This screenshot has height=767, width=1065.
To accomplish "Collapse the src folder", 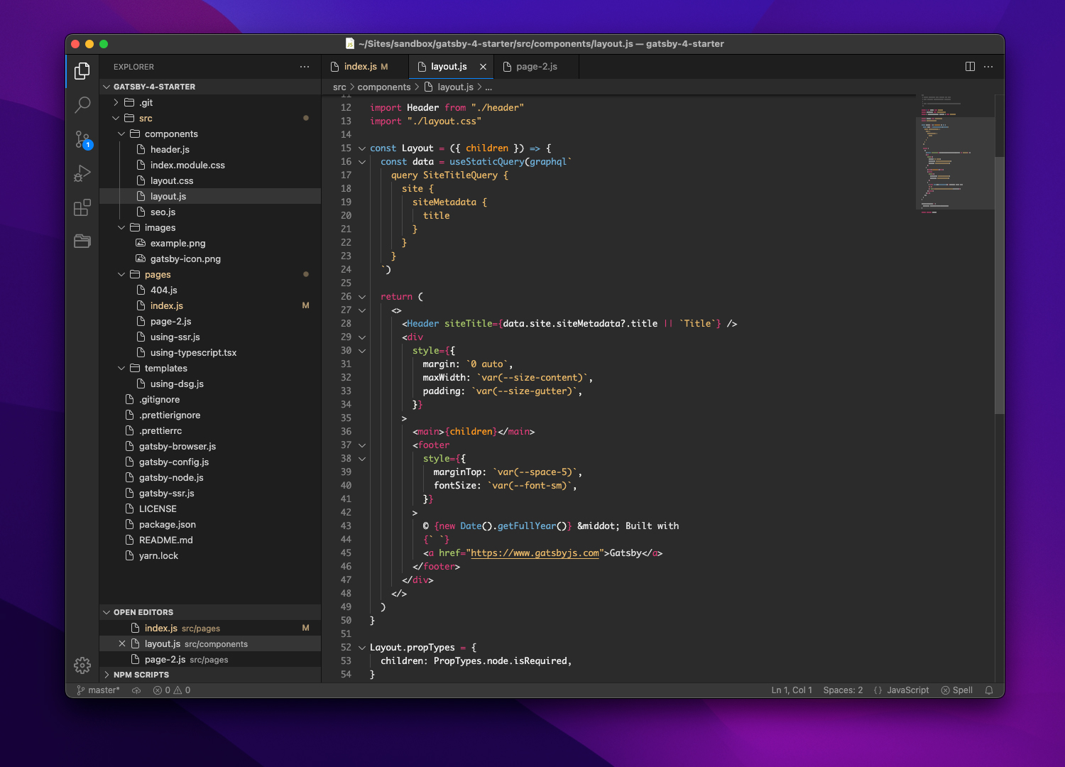I will (115, 118).
